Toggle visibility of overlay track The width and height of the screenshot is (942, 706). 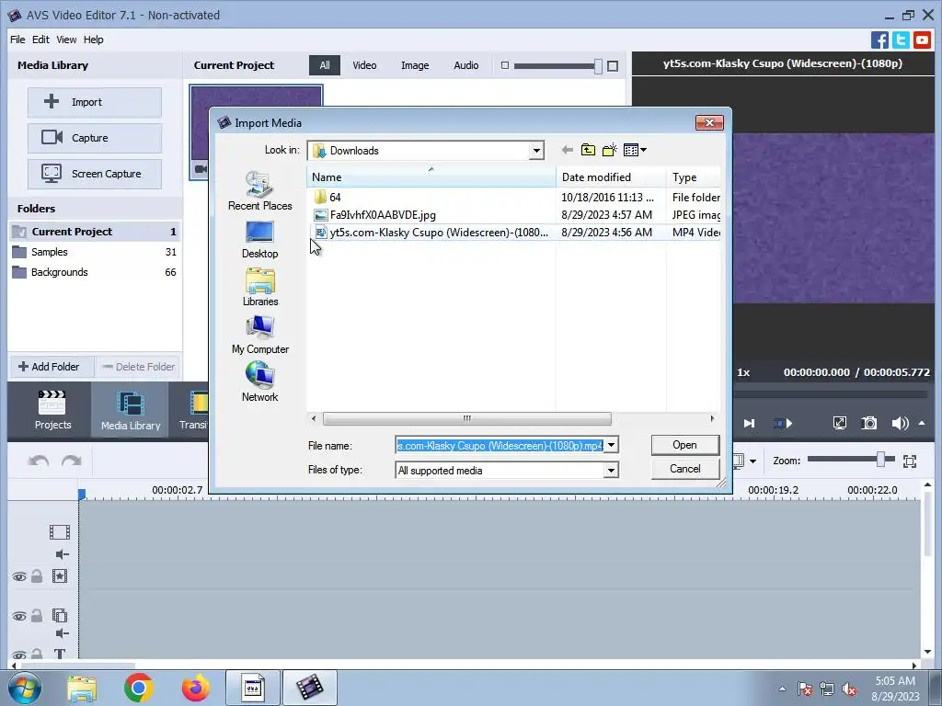coord(19,617)
